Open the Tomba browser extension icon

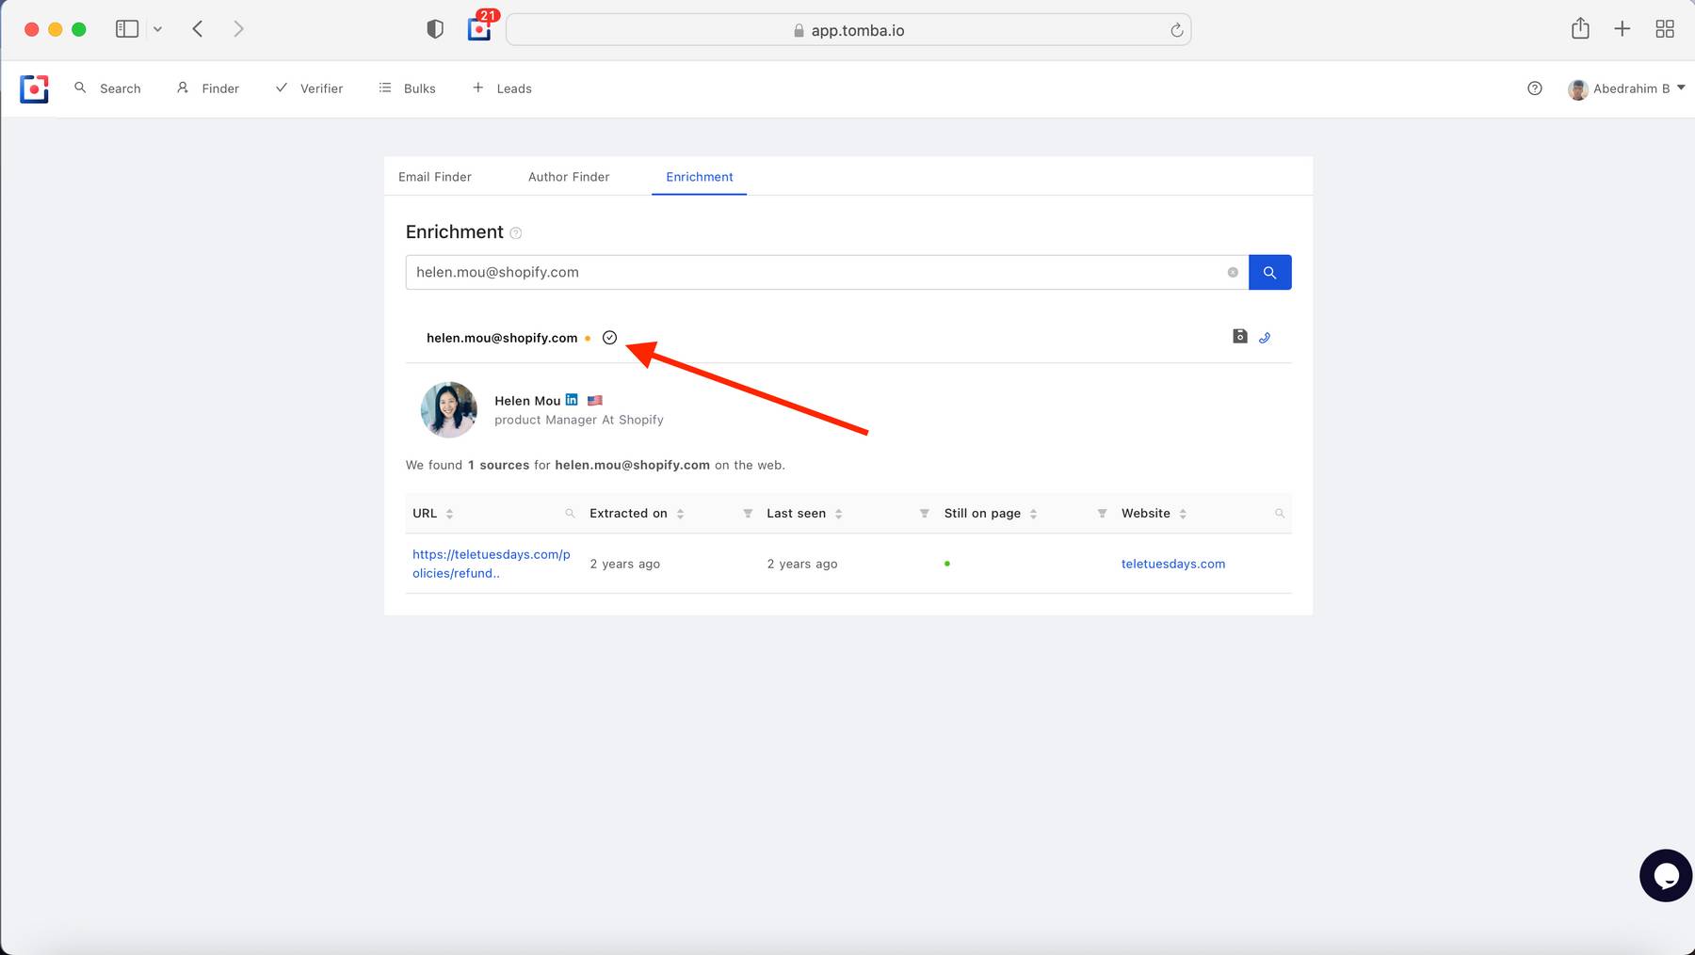click(479, 29)
